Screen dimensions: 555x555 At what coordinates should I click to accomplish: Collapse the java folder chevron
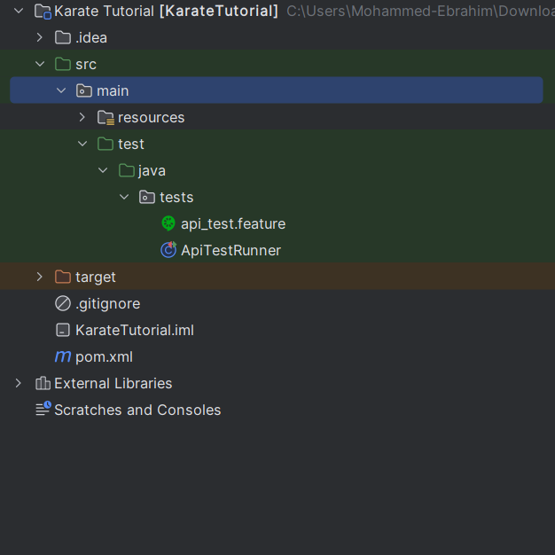[103, 170]
